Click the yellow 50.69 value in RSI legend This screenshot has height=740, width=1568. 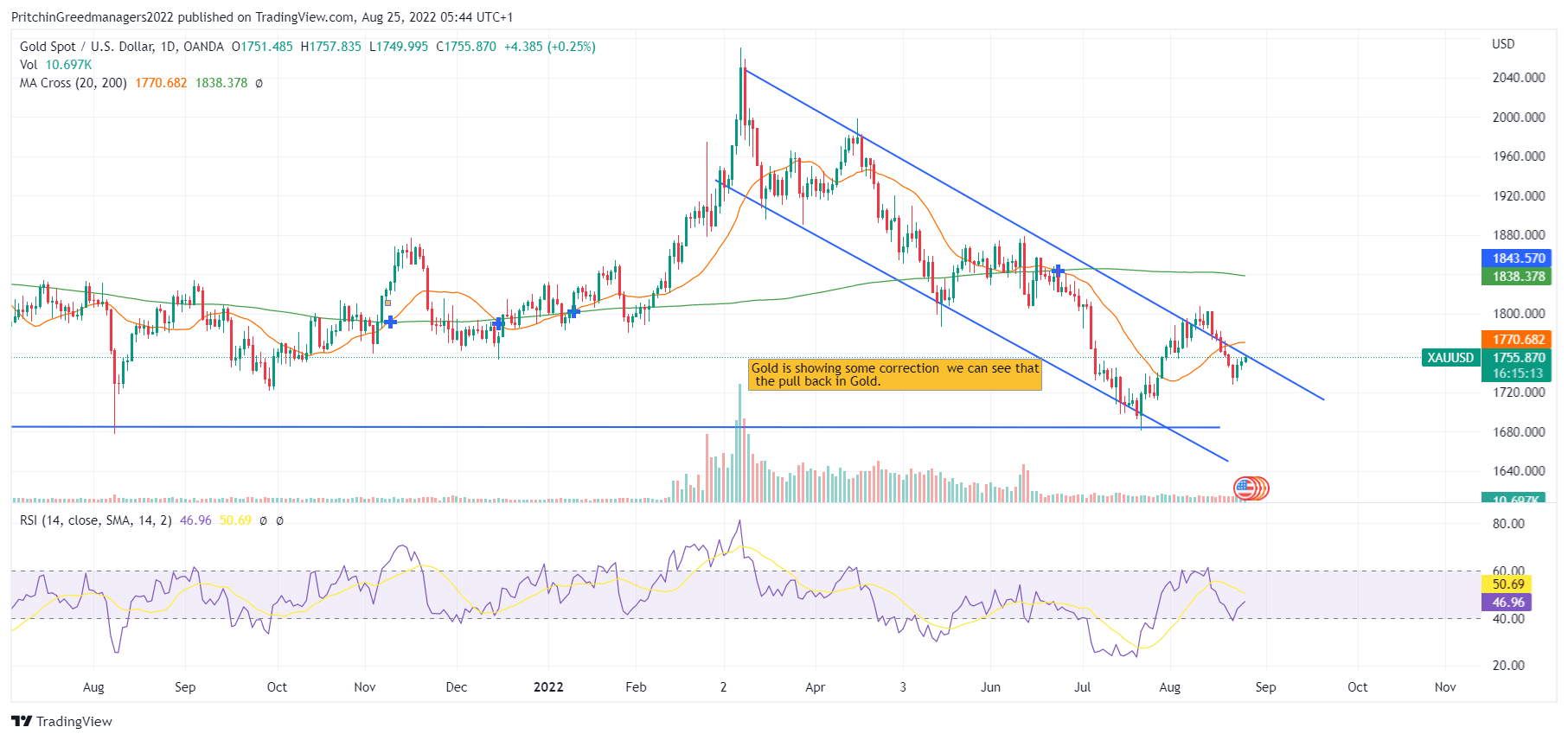click(x=235, y=520)
